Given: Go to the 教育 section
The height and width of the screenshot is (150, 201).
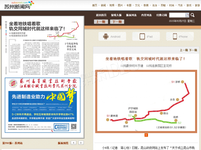Looking at the screenshot, I should click(146, 5).
